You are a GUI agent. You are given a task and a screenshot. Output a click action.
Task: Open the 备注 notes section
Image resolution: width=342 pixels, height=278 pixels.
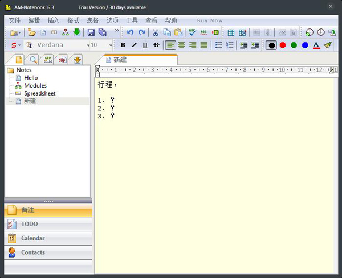point(48,210)
